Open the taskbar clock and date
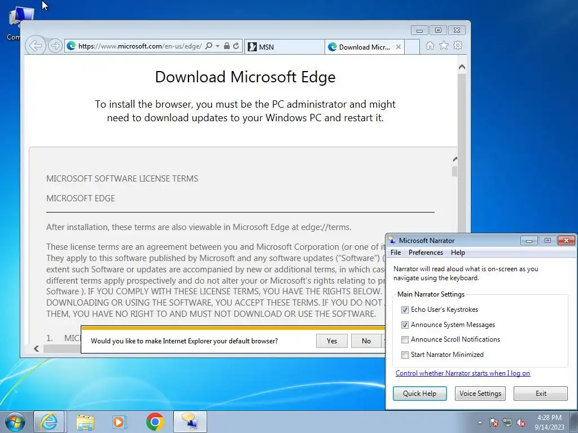The image size is (578, 433). 549,422
